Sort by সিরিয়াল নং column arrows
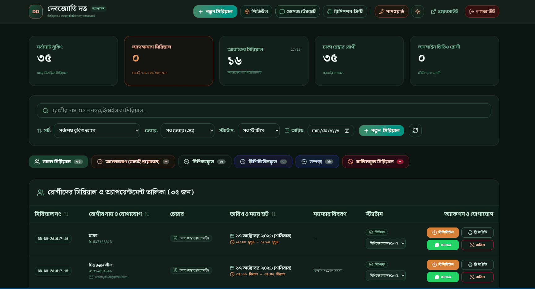Viewport: 535px width, 289px height. 66,214
